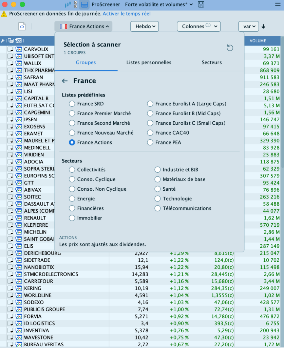
Task: Click the back arrow next to France
Action: tap(65, 81)
